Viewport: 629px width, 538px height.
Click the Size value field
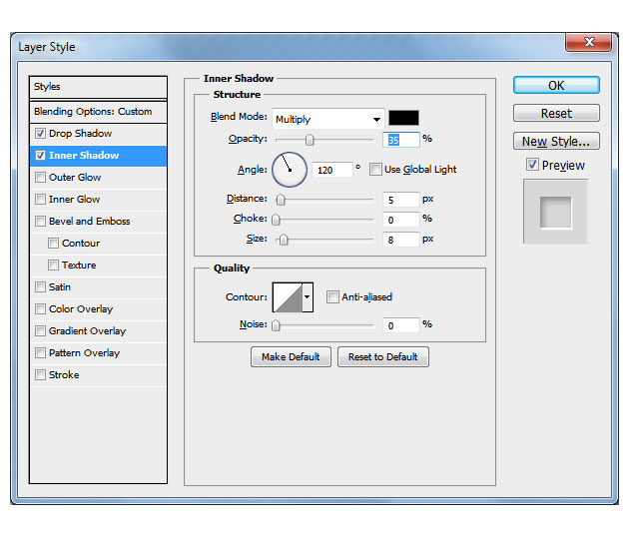401,240
